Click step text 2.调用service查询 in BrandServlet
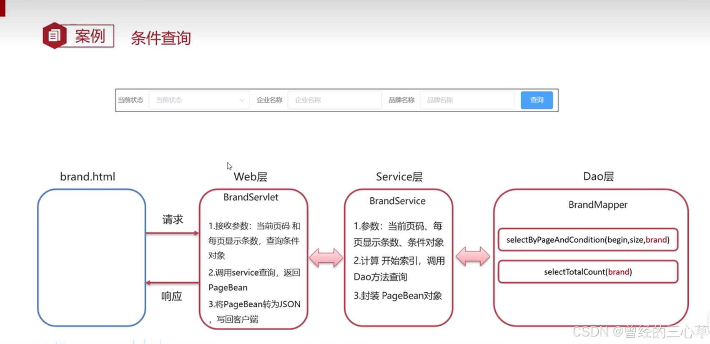The image size is (710, 344). coord(254,280)
